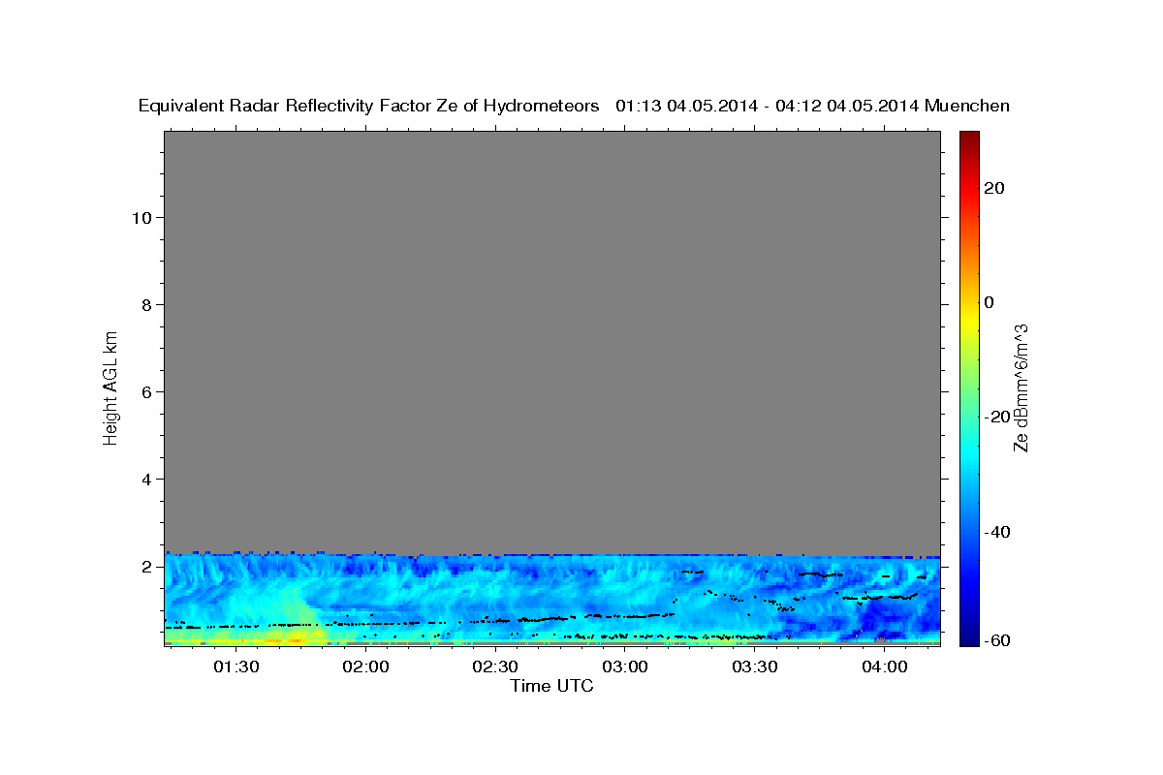Click the 02:00 time tick label
The height and width of the screenshot is (775, 1163).
365,666
